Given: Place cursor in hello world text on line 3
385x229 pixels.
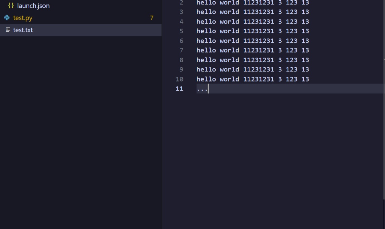Looking at the screenshot, I should tap(253, 12).
